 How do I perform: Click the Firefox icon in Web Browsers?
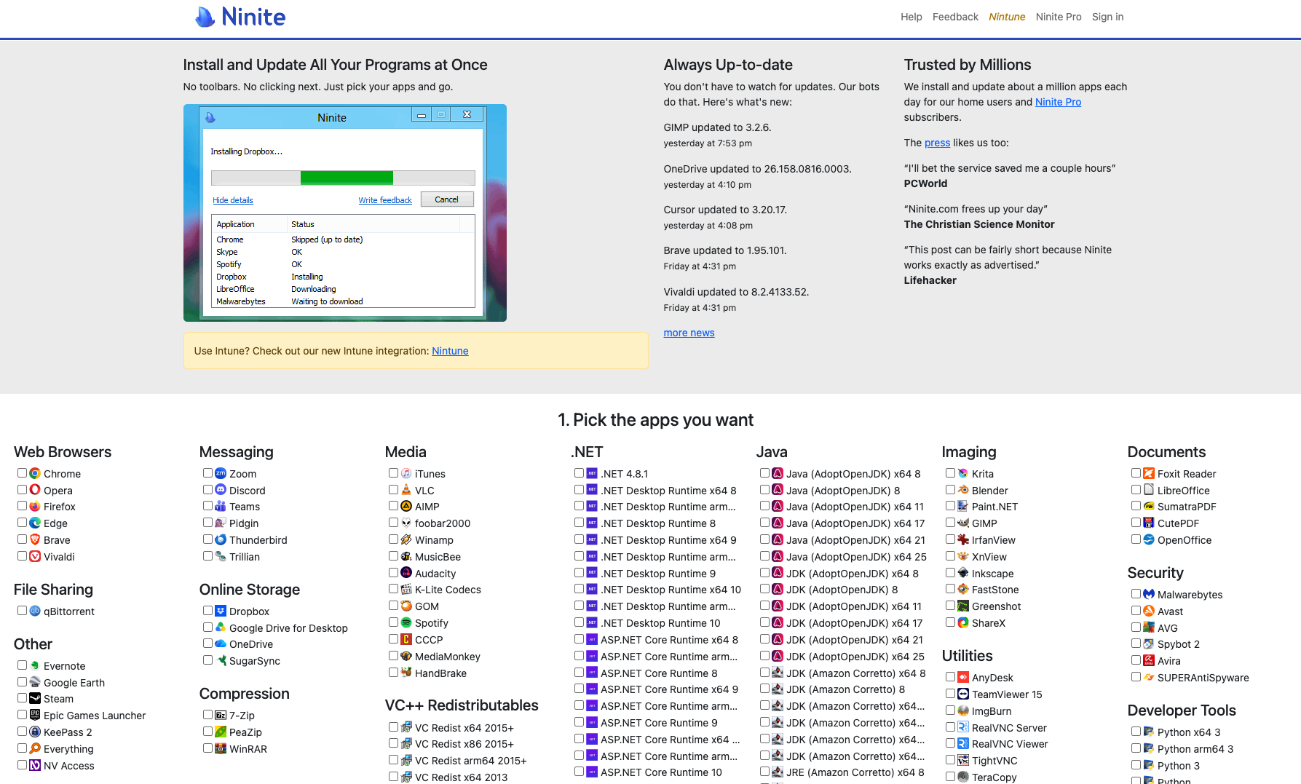coord(35,506)
